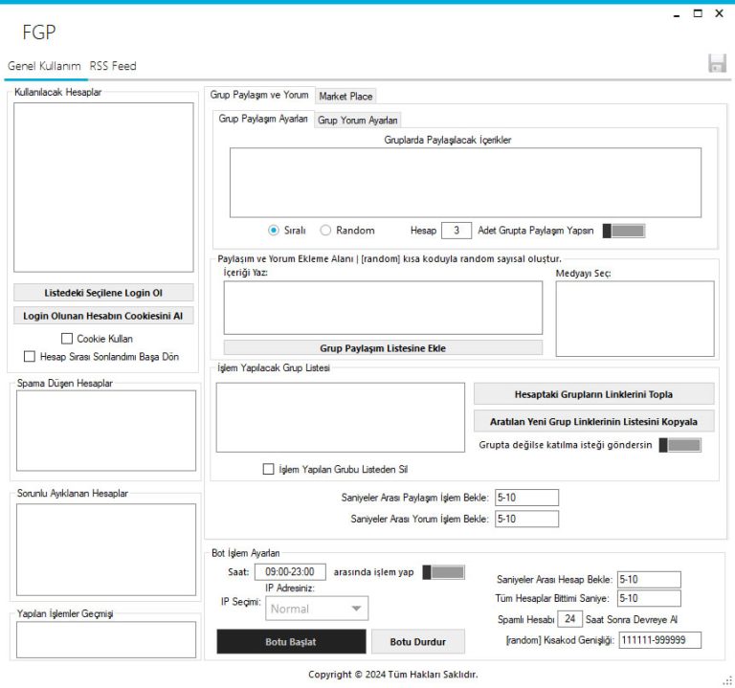Click Hesaptaki Grupların Linklerini Topla
The image size is (735, 688).
click(x=593, y=394)
